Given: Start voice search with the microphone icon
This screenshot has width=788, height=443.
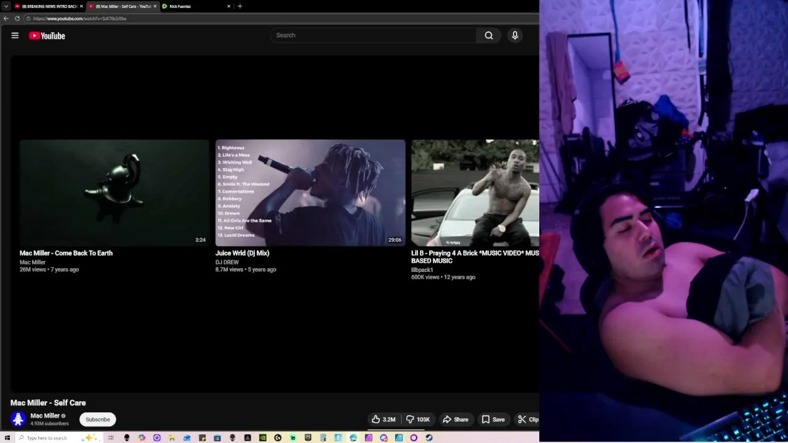Looking at the screenshot, I should coord(515,35).
